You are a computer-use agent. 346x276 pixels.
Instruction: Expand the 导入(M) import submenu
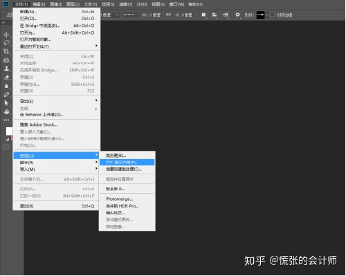[x=57, y=169]
